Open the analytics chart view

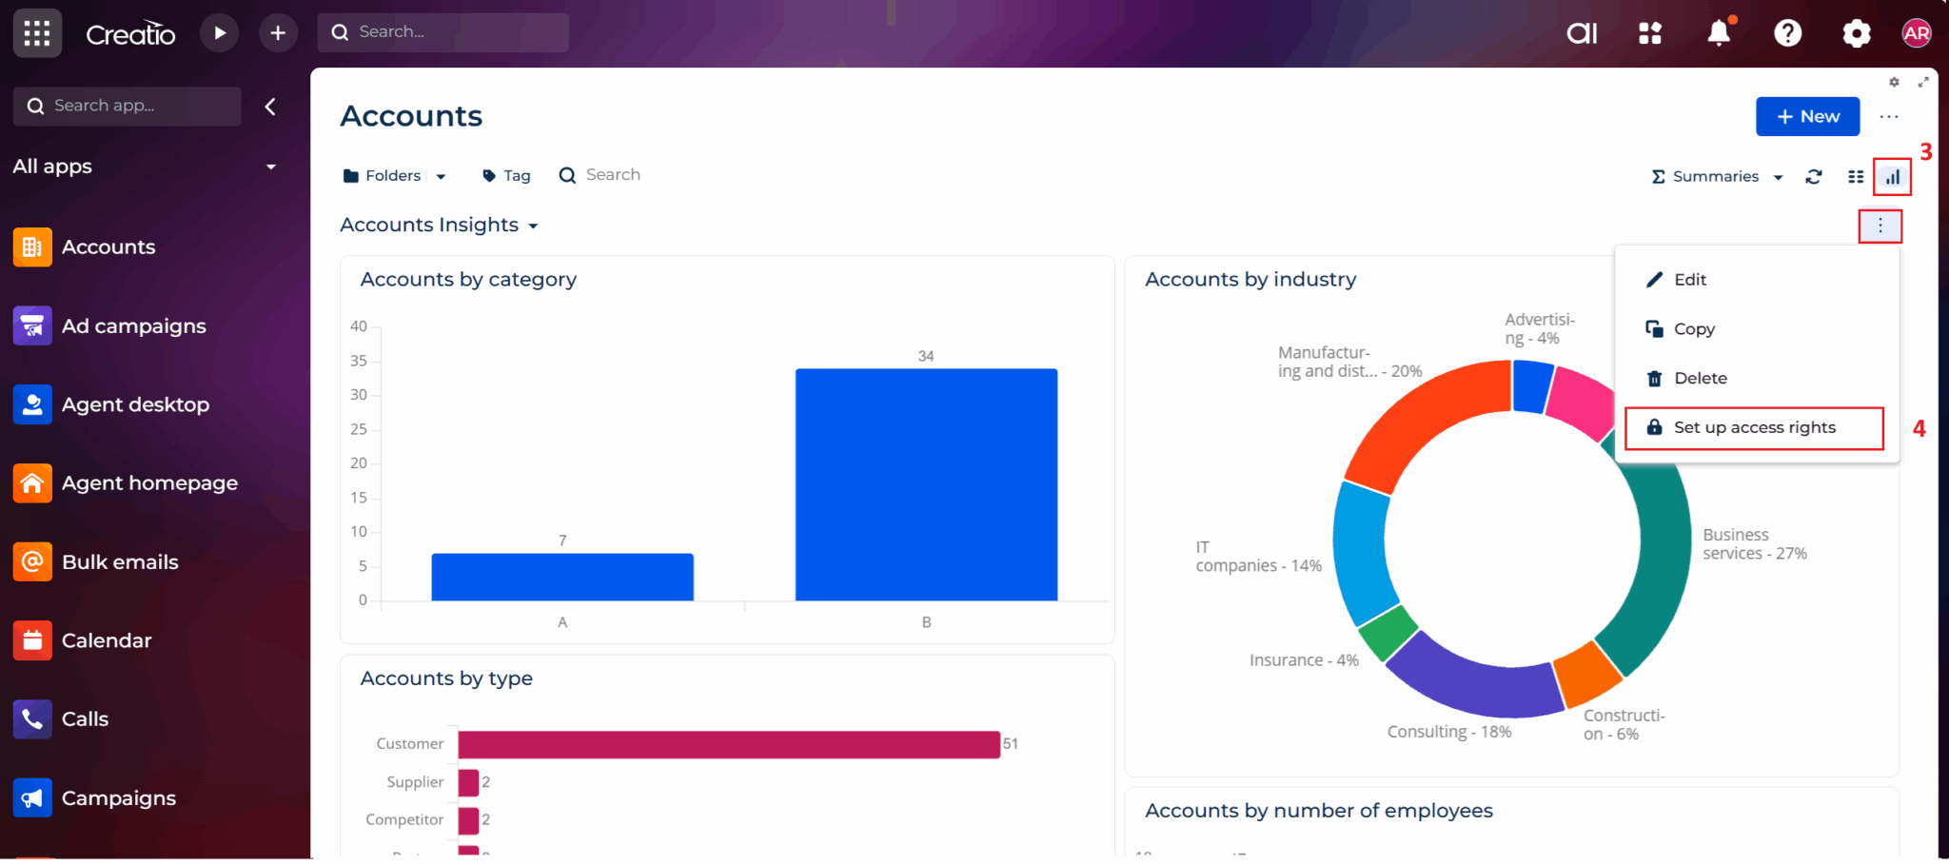[x=1892, y=176]
